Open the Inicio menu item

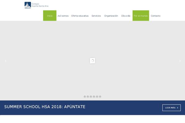pos(50,16)
